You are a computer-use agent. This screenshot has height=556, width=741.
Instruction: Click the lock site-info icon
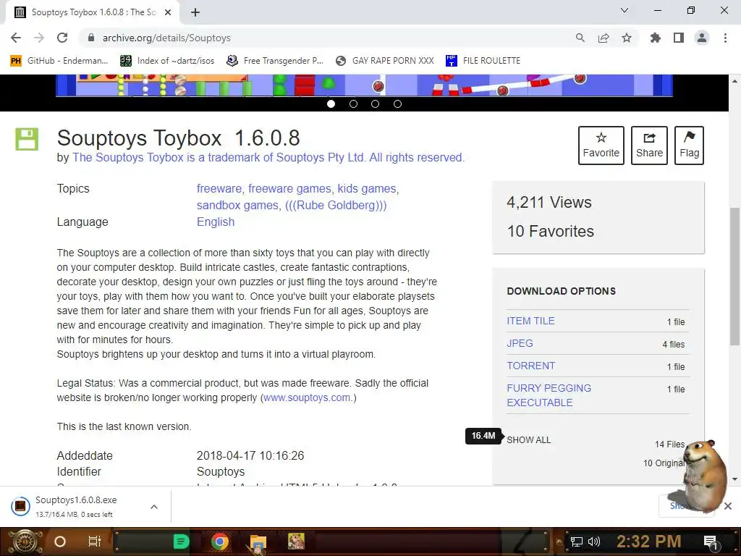tap(91, 38)
